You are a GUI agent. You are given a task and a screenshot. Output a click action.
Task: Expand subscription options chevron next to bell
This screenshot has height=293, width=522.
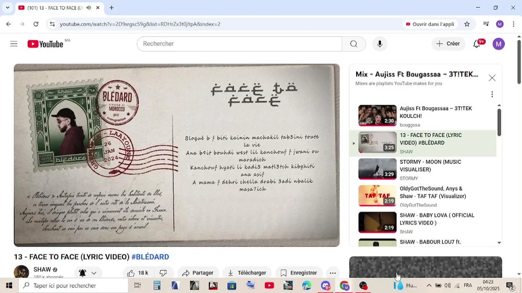94,273
